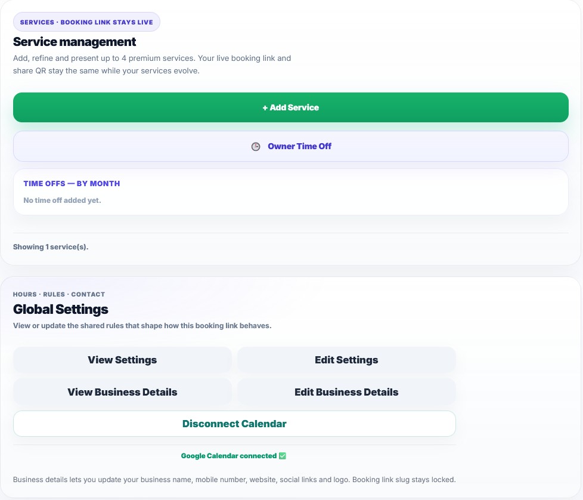Click the Add, refine and present services description
The image size is (583, 500).
pos(152,64)
